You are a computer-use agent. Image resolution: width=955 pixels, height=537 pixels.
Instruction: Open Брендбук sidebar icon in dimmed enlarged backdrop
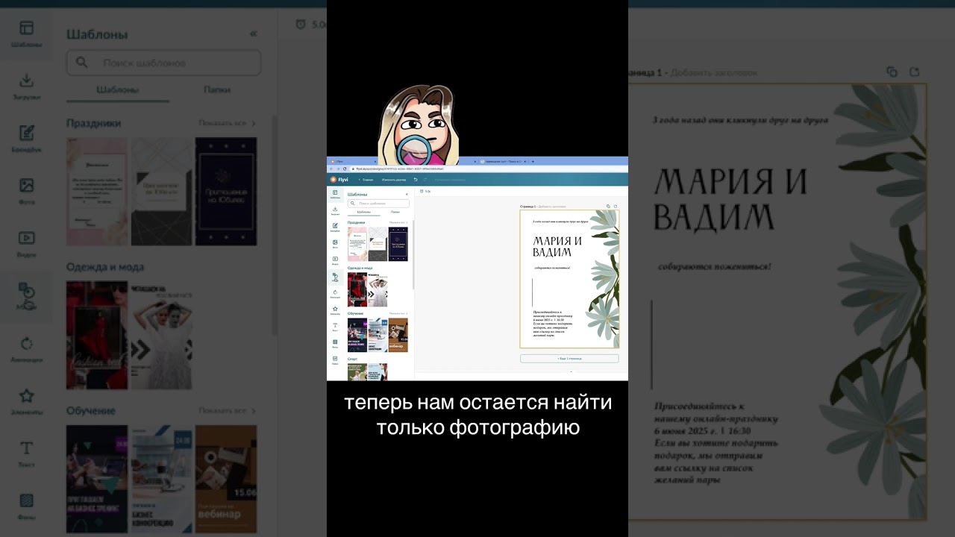click(26, 138)
